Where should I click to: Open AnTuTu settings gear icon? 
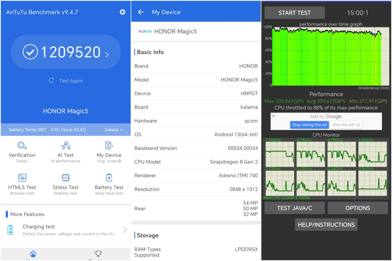[122, 12]
